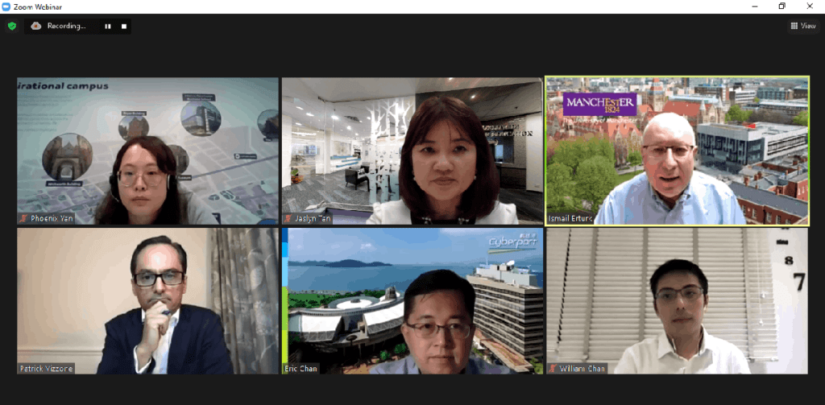Screen dimensions: 825x405
Task: Select Jaslyn Tan's video tile
Action: pos(412,151)
